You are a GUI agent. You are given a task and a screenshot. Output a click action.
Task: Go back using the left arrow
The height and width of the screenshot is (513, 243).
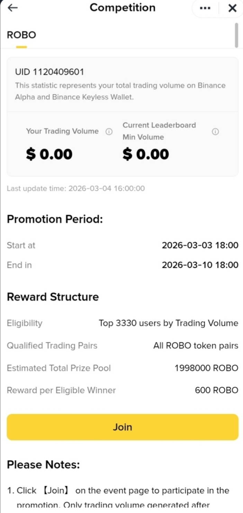[x=12, y=8]
